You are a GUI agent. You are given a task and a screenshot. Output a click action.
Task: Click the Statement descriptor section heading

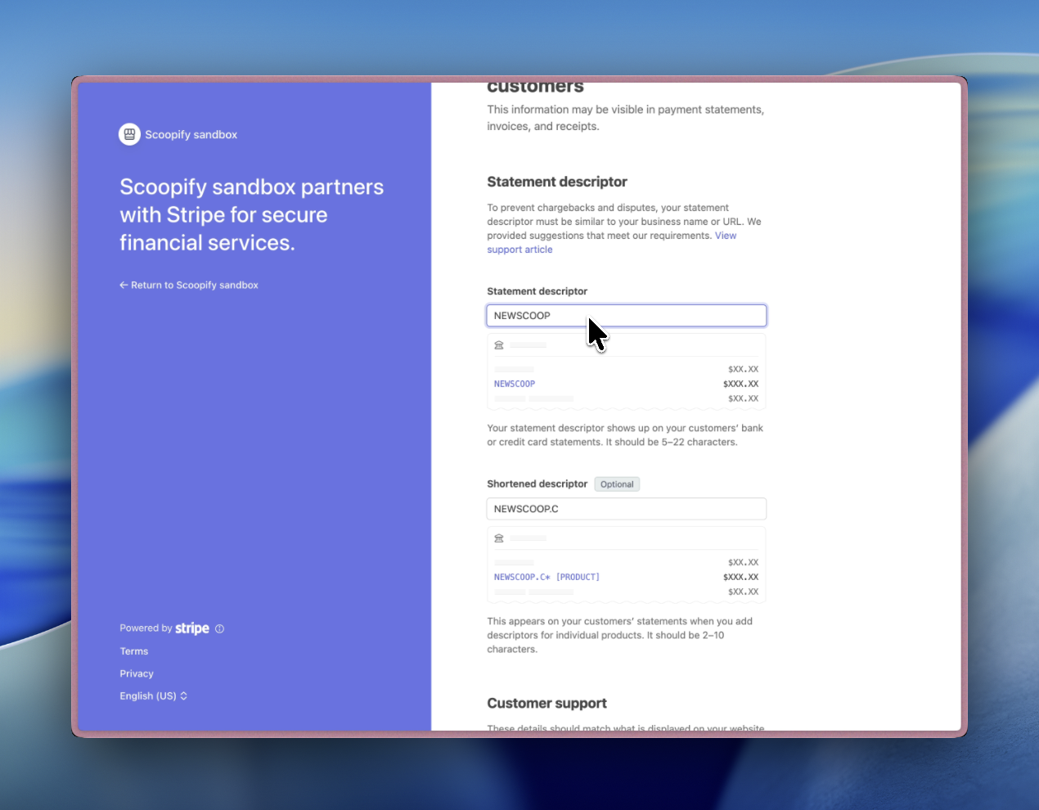point(557,182)
